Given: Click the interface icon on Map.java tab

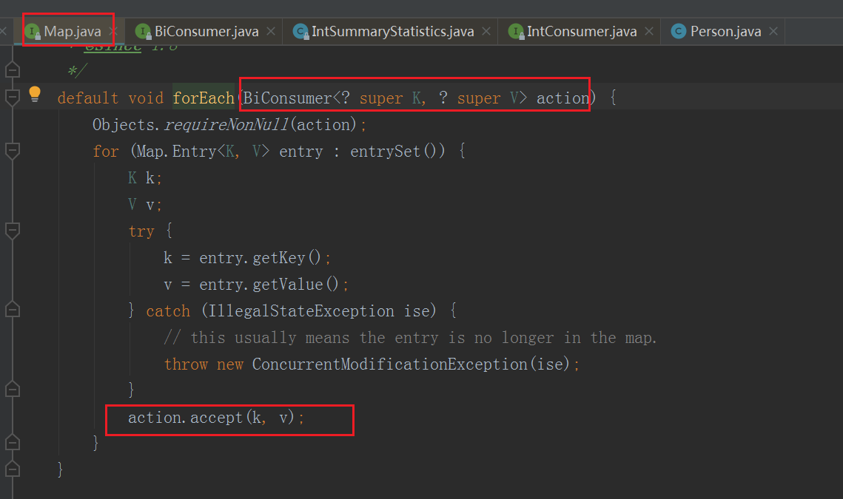Looking at the screenshot, I should pyautogui.click(x=33, y=31).
